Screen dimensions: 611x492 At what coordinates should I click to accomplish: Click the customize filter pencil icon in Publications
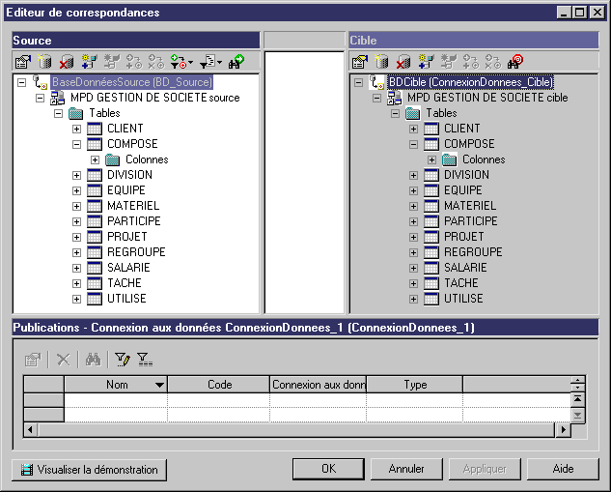(x=123, y=360)
